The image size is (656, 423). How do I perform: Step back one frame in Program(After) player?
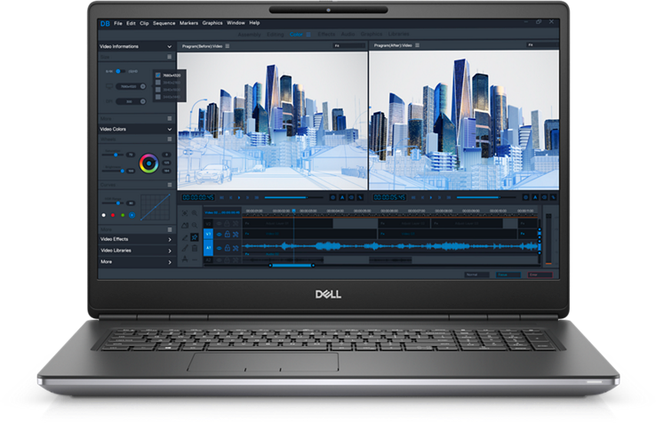click(x=422, y=197)
